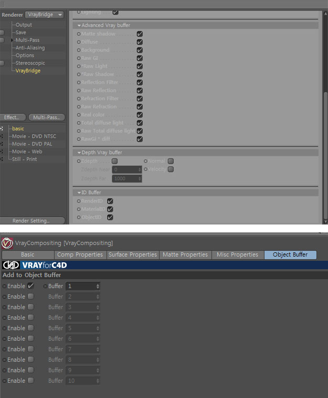Screen dimensions: 328x398
Task: Select Stereoscopic settings entry
Action: tap(30, 63)
